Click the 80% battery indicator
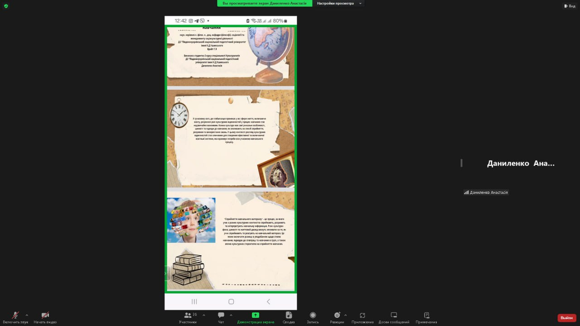 pos(280,21)
